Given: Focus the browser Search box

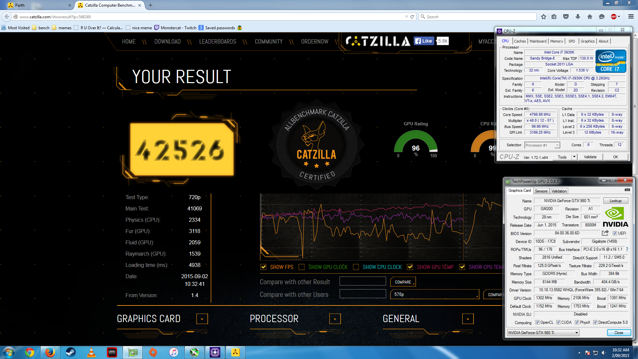Looking at the screenshot, I should [478, 17].
